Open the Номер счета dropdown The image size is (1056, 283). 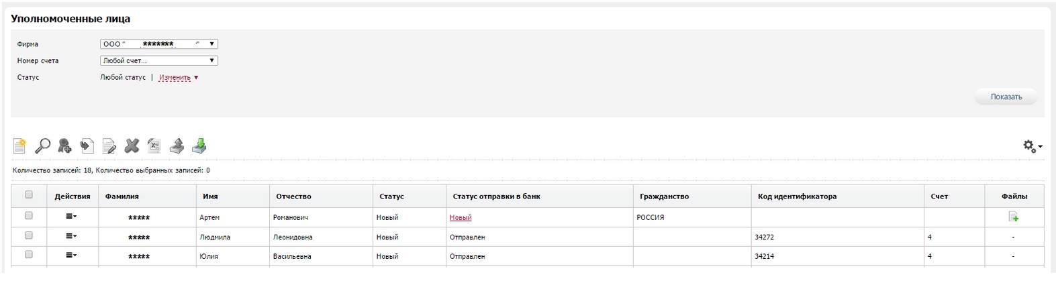pyautogui.click(x=159, y=60)
